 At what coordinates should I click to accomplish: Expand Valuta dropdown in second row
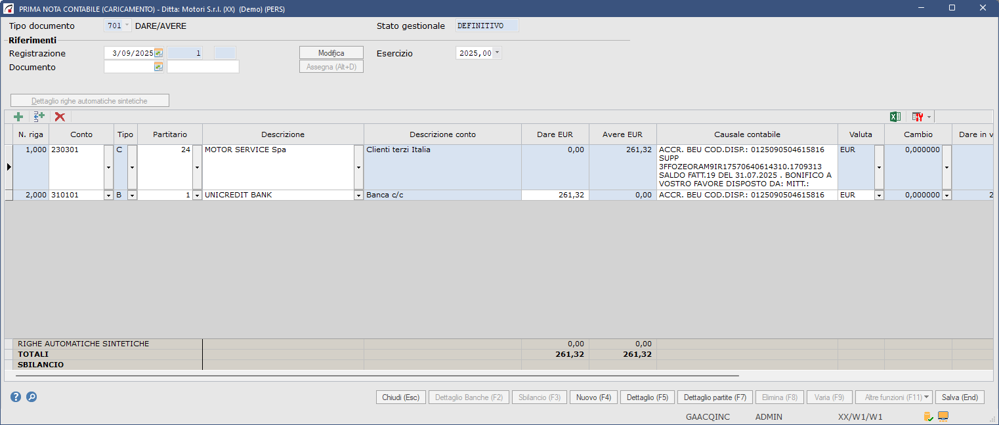tap(879, 195)
